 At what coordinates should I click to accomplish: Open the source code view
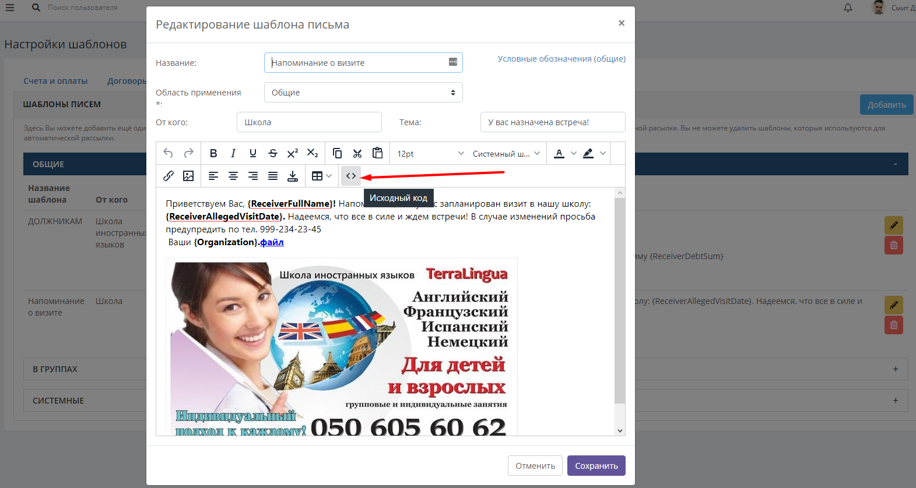click(351, 176)
